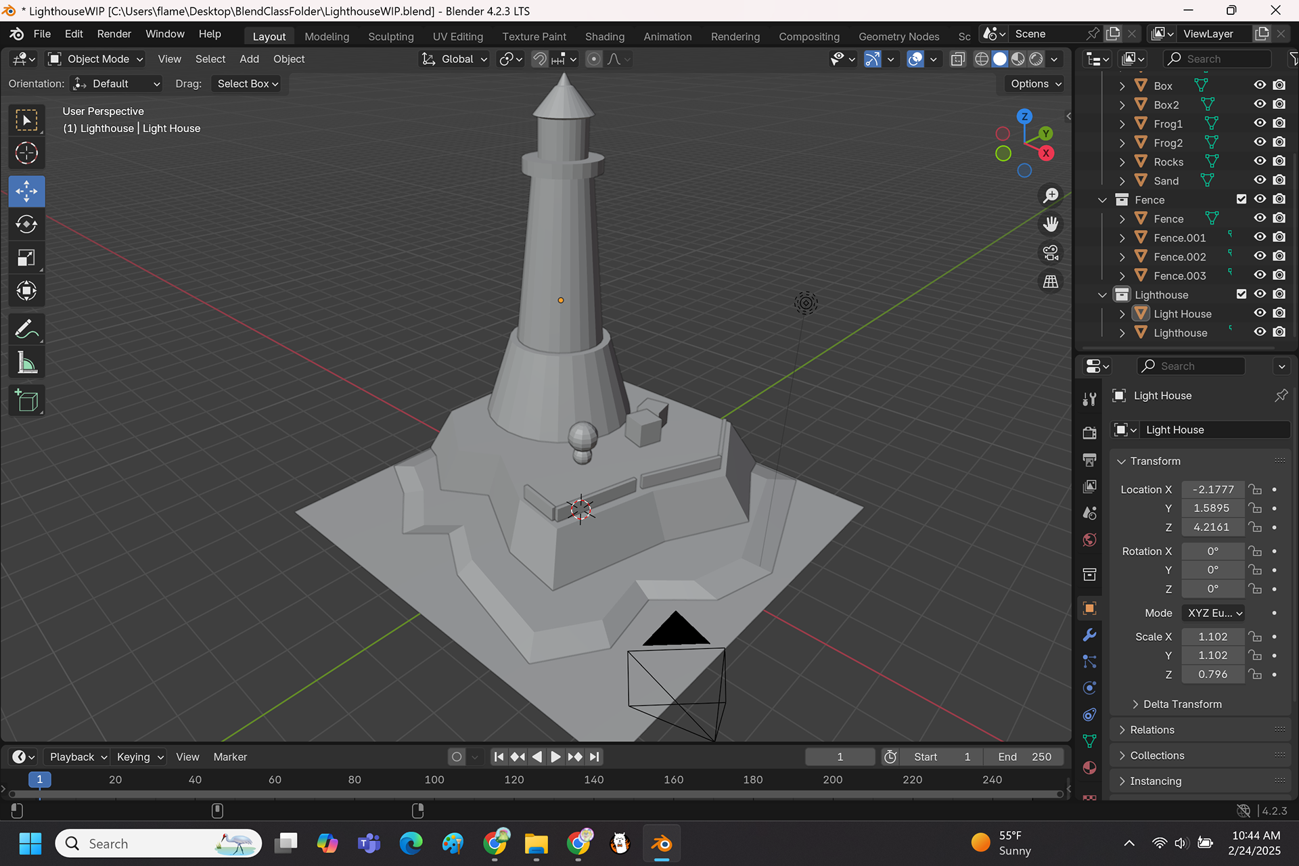Open the World properties tab

(x=1089, y=540)
